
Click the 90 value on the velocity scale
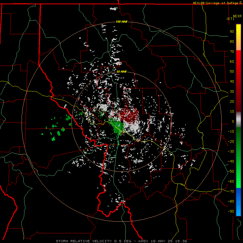[x=232, y=32]
